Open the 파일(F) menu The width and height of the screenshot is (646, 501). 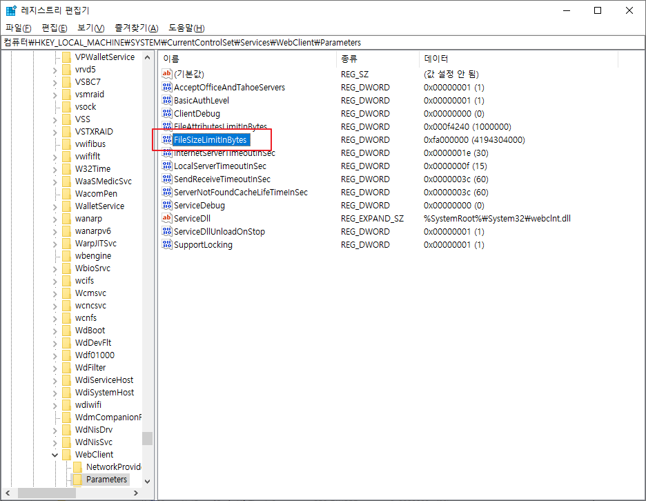(x=19, y=28)
